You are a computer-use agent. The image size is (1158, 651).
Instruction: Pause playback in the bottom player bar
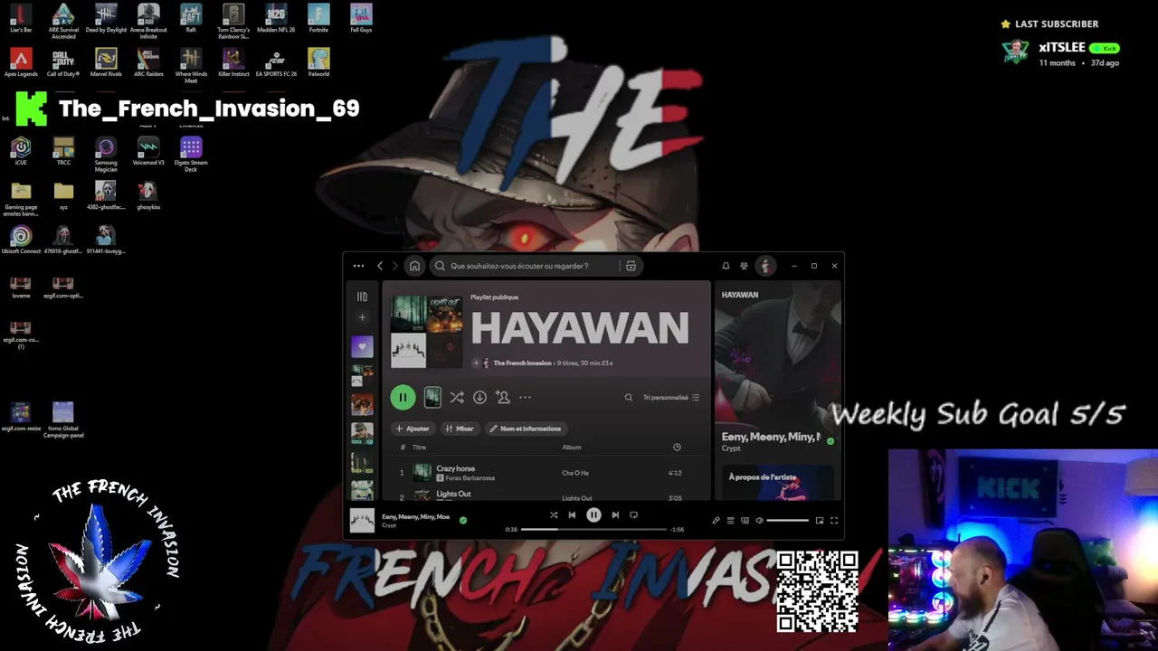pos(593,515)
